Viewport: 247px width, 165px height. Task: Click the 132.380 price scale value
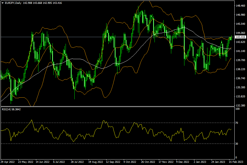click(240, 106)
